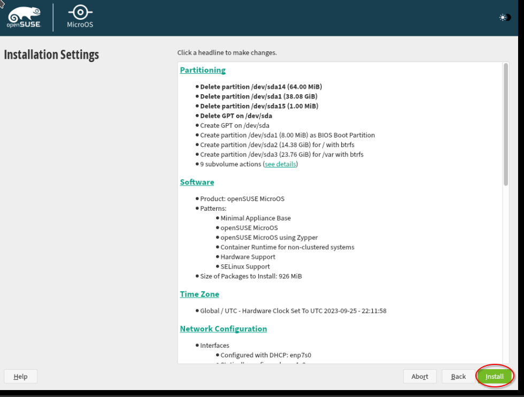Viewport: 524px width, 397px height.
Task: Click 'Click a headline to make changes.' hint
Action: click(x=227, y=52)
